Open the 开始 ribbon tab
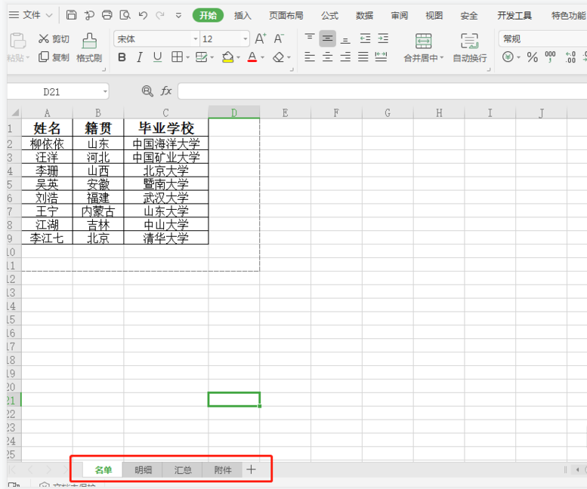 tap(208, 15)
